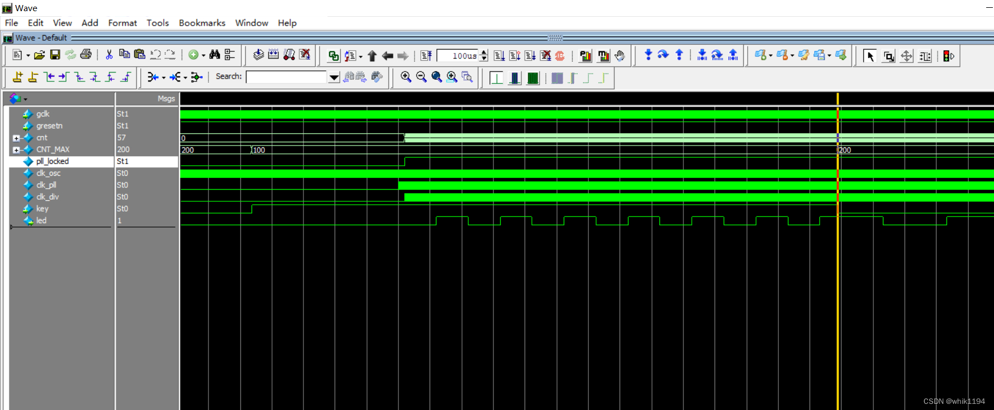Click the Find binoculars icon
The image size is (994, 410).
(215, 55)
